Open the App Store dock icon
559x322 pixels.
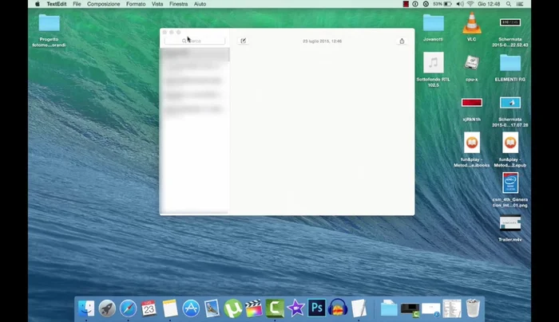click(x=191, y=308)
